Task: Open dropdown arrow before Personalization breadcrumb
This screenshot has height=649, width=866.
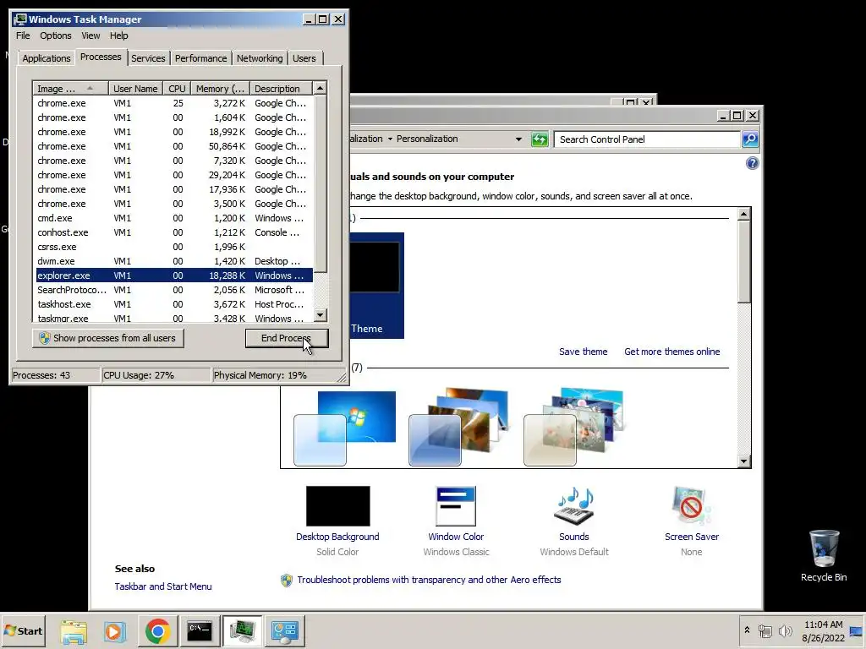Action: coord(390,139)
